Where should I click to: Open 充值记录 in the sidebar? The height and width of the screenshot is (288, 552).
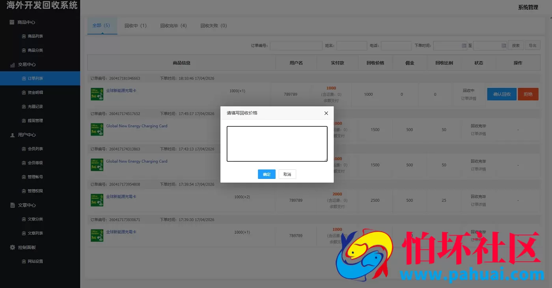point(35,107)
